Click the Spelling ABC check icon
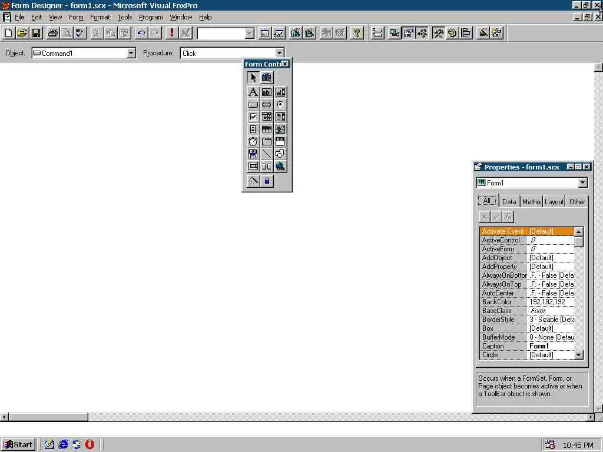 [80, 33]
